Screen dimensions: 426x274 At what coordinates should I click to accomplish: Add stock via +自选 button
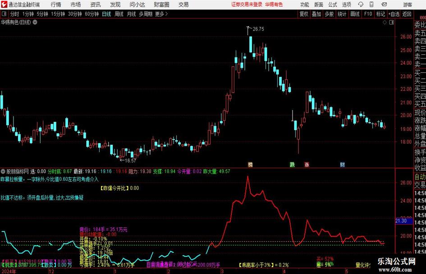(x=394, y=14)
